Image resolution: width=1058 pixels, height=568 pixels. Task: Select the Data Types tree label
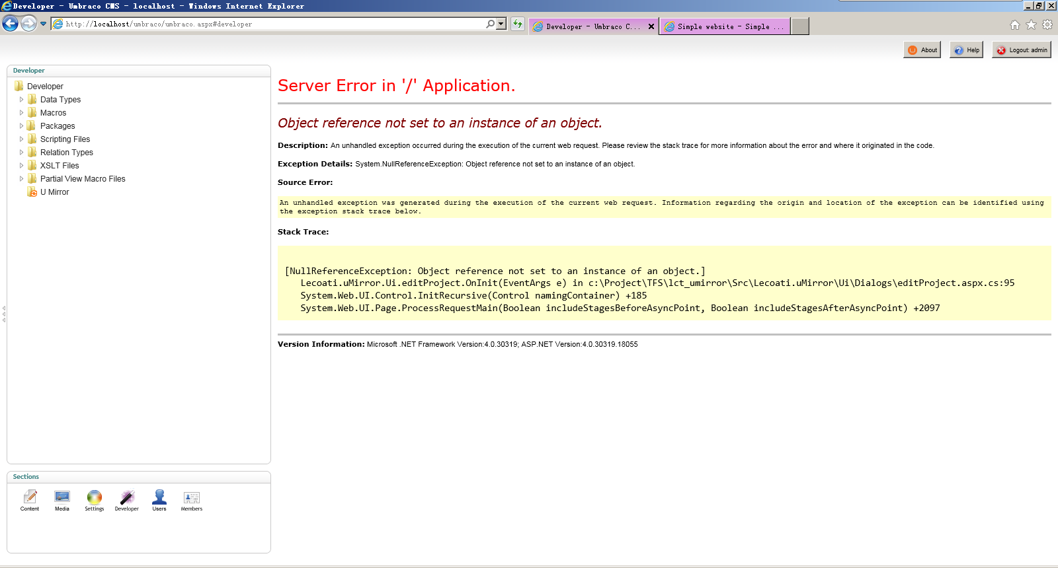pyautogui.click(x=60, y=100)
